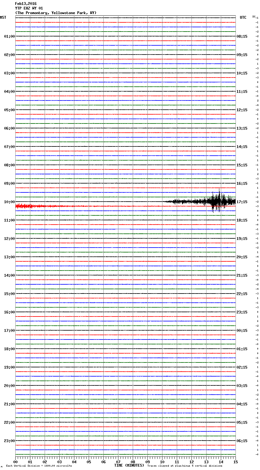
Task: Select the 01:00 MST time label
Action: click(9, 36)
